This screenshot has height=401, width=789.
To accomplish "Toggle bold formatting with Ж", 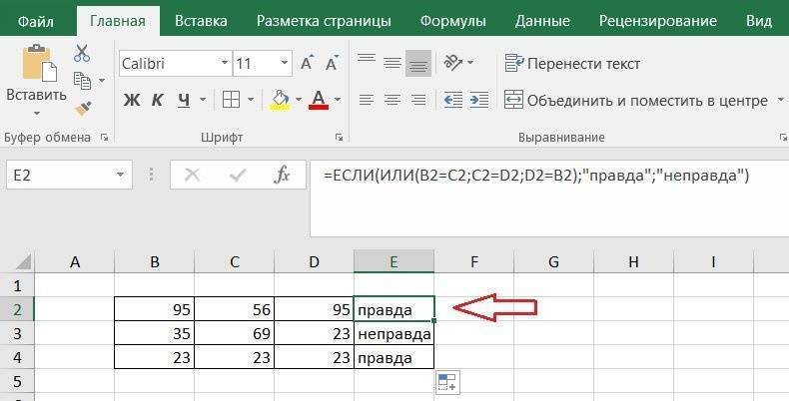I will click(131, 100).
